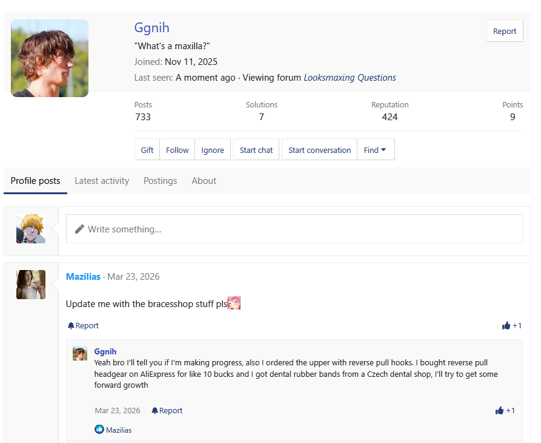Click the pink-haired anime emoji in the post
The height and width of the screenshot is (443, 541).
click(x=234, y=303)
